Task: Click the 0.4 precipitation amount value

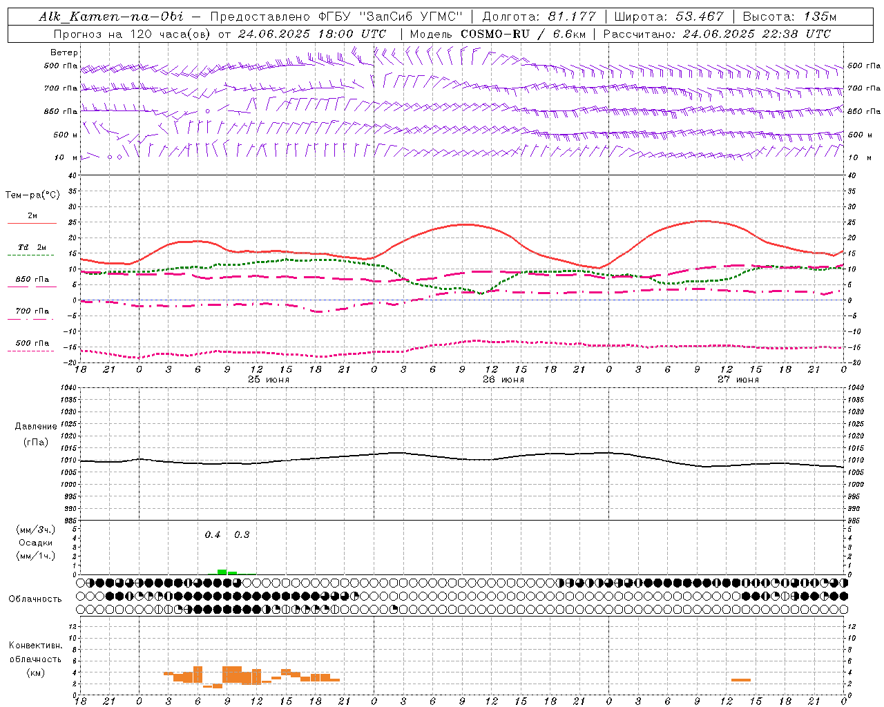Action: click(213, 535)
